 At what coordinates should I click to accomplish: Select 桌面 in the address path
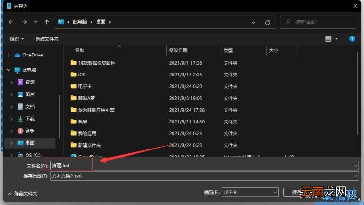(x=101, y=22)
